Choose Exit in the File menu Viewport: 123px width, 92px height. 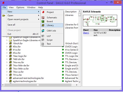21,34
